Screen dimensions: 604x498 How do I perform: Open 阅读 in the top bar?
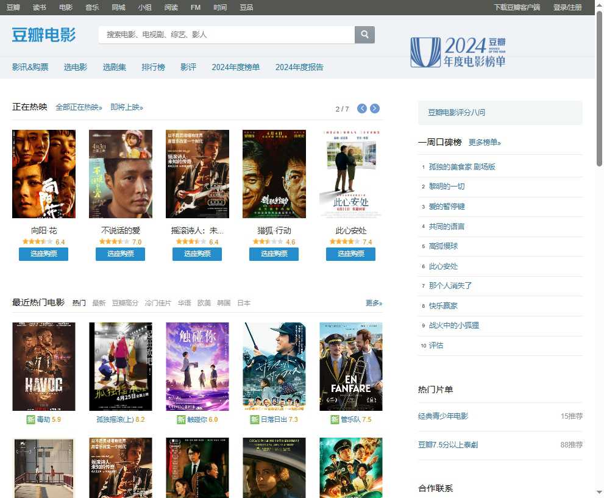(171, 7)
